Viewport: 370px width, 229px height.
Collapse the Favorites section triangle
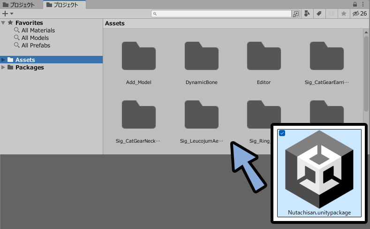pyautogui.click(x=3, y=23)
